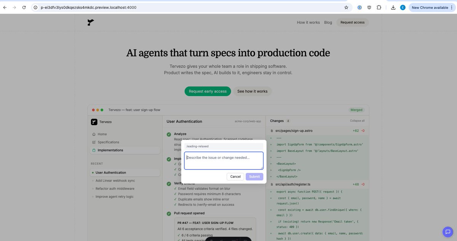The height and width of the screenshot is (241, 457).
Task: Click the Home icon in the sidebar
Action: coord(94,134)
